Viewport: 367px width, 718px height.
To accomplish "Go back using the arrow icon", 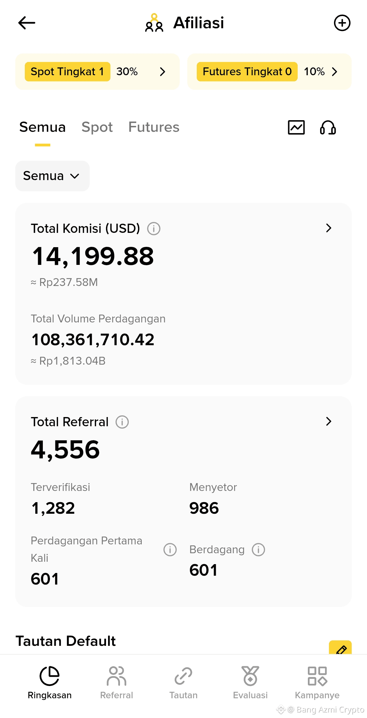I will 27,23.
